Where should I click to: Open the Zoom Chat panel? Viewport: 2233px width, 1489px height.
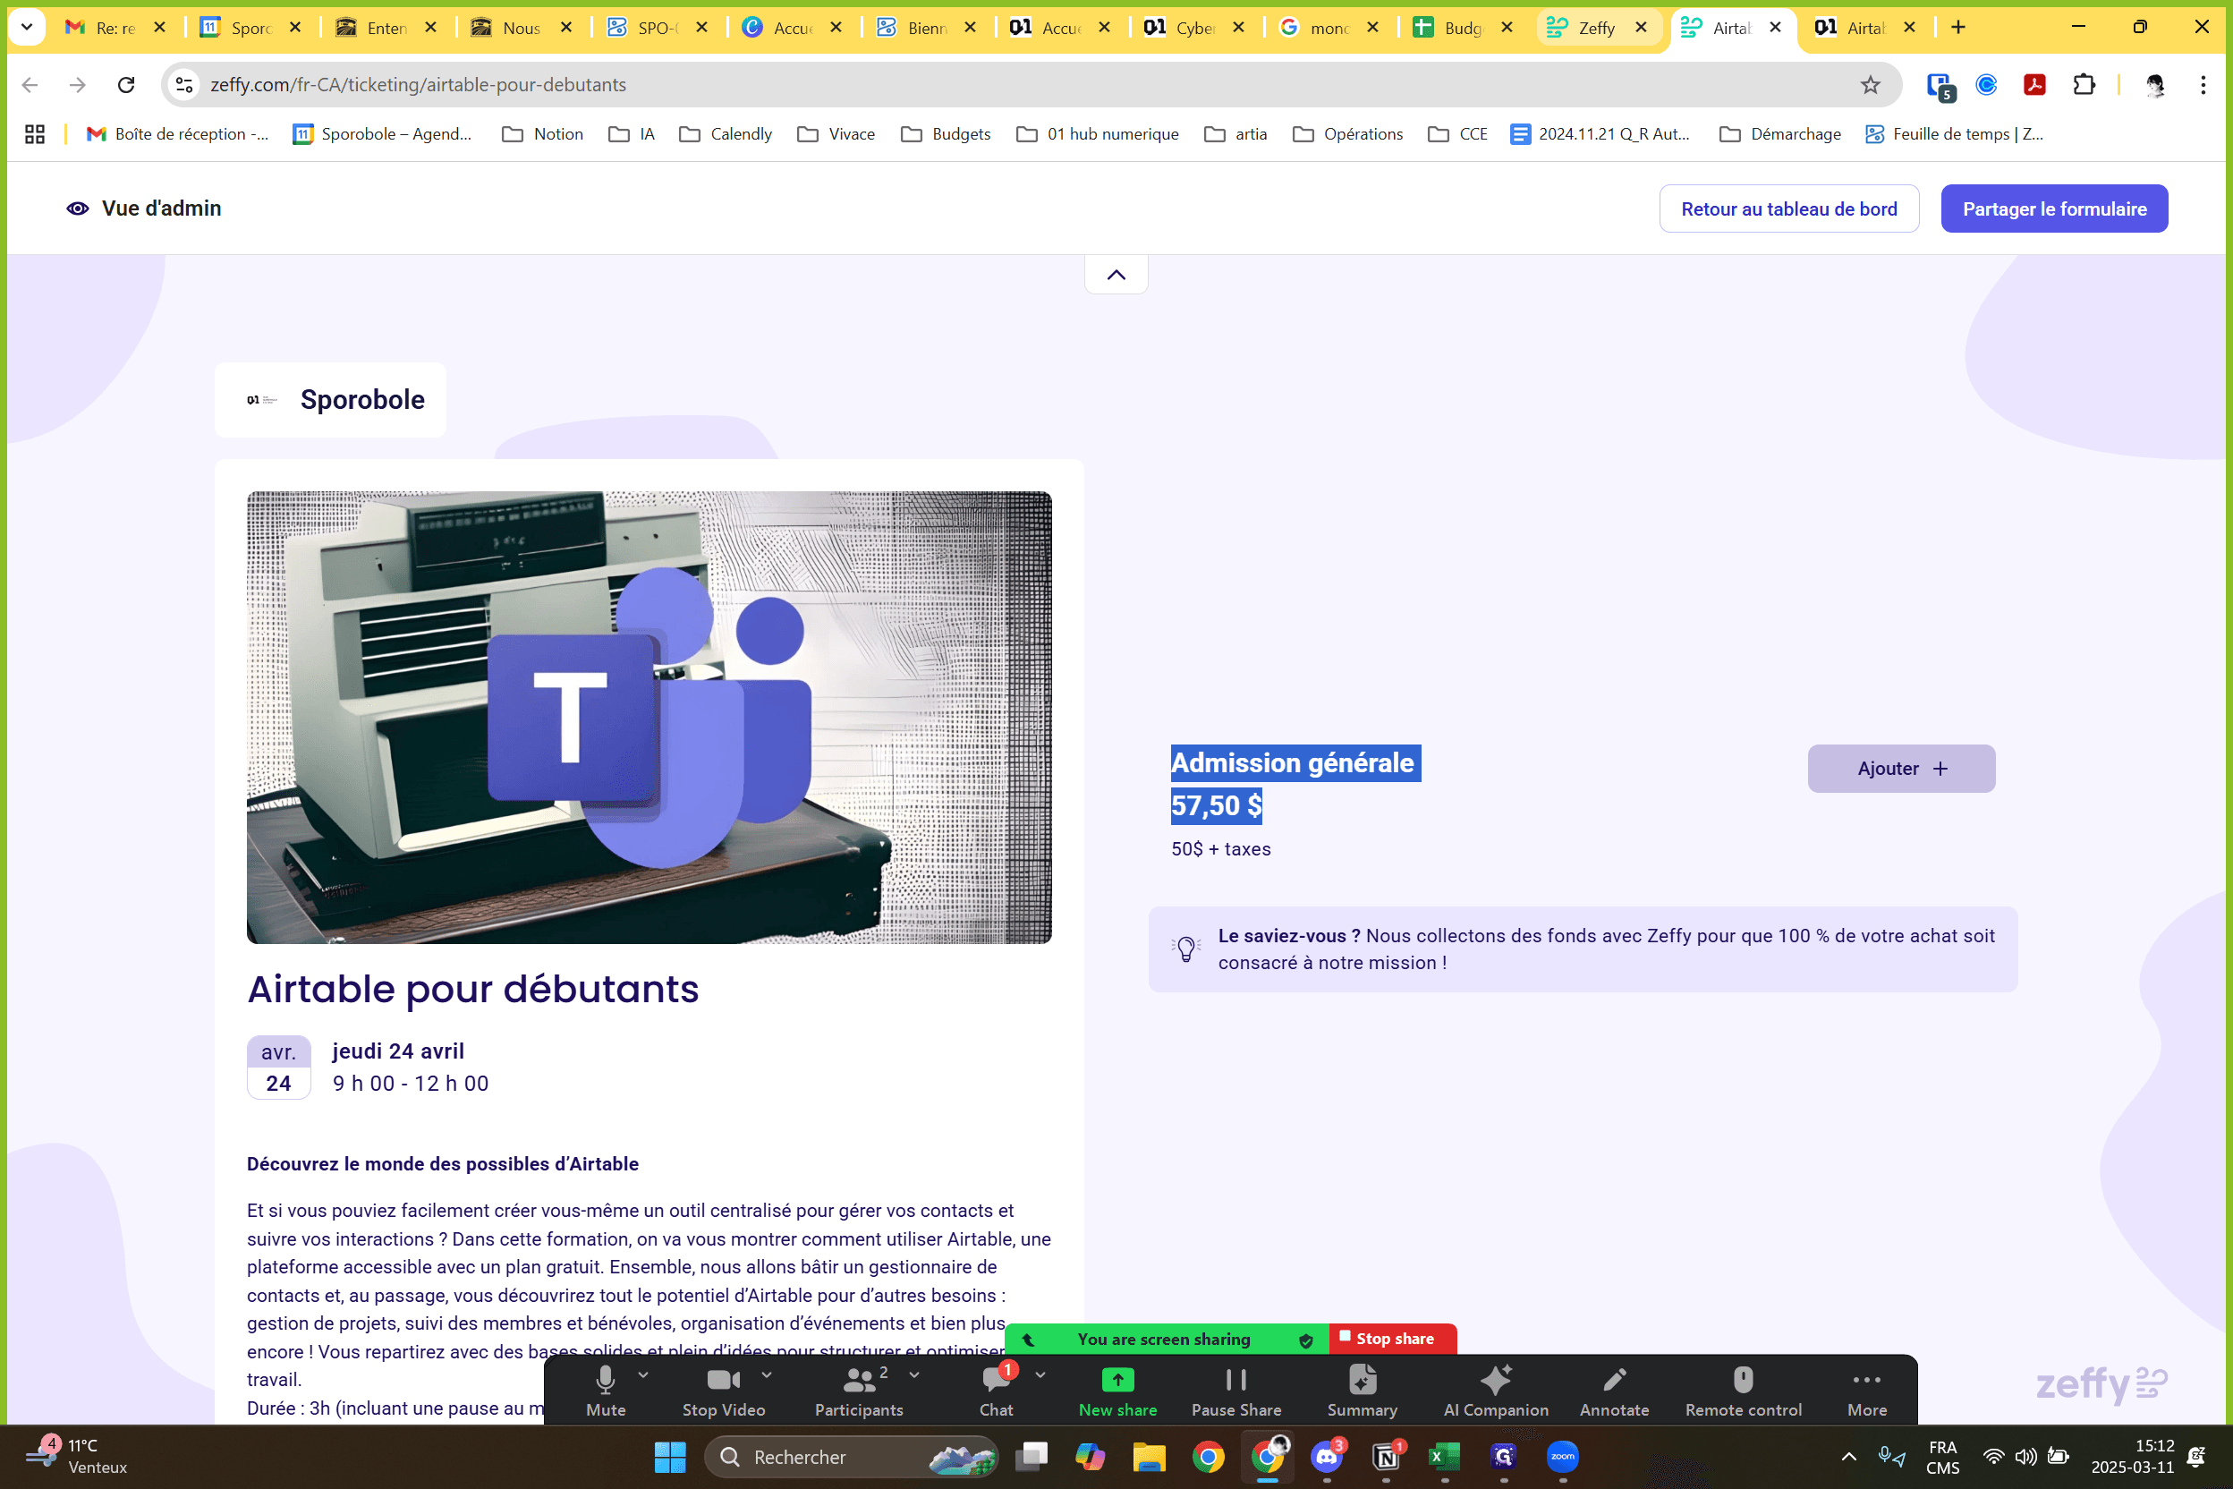point(996,1390)
